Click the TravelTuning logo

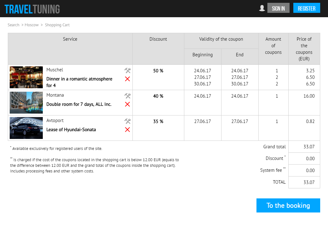coord(32,9)
